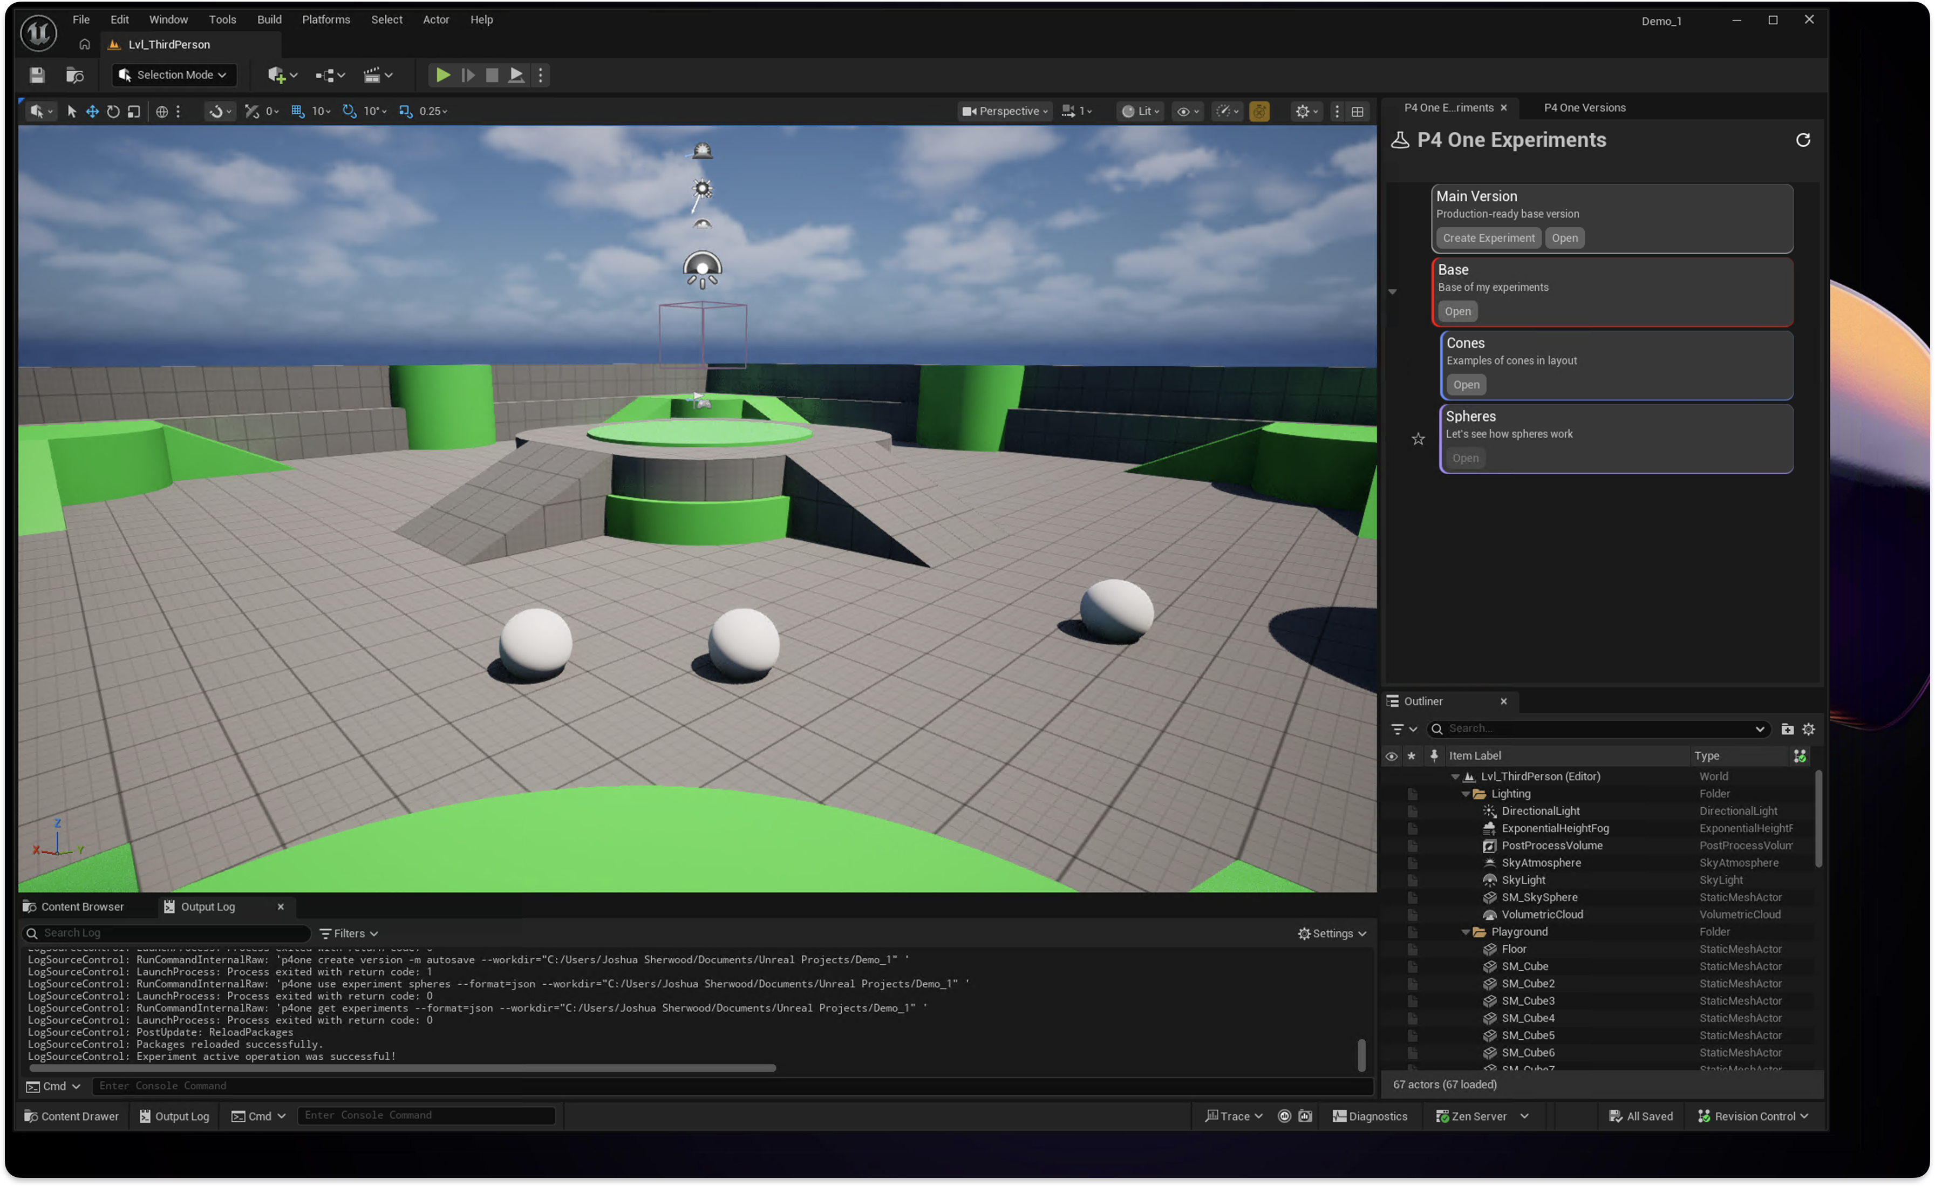Toggle the highlighted yellow stopwatch viewport button

point(1259,111)
